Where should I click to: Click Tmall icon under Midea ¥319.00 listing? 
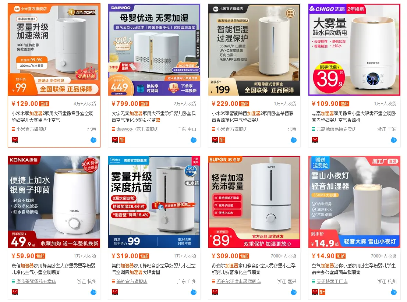115,292
